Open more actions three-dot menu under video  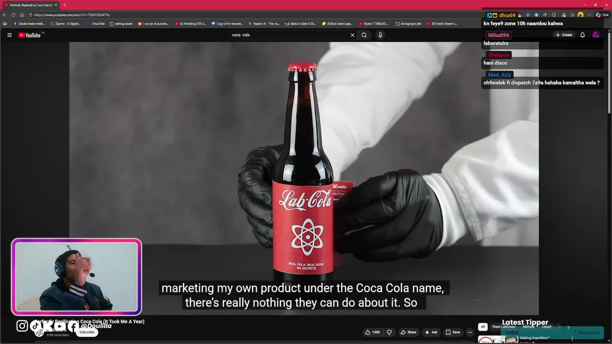click(470, 332)
